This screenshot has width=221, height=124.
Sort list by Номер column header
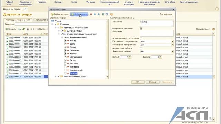tap(14, 34)
